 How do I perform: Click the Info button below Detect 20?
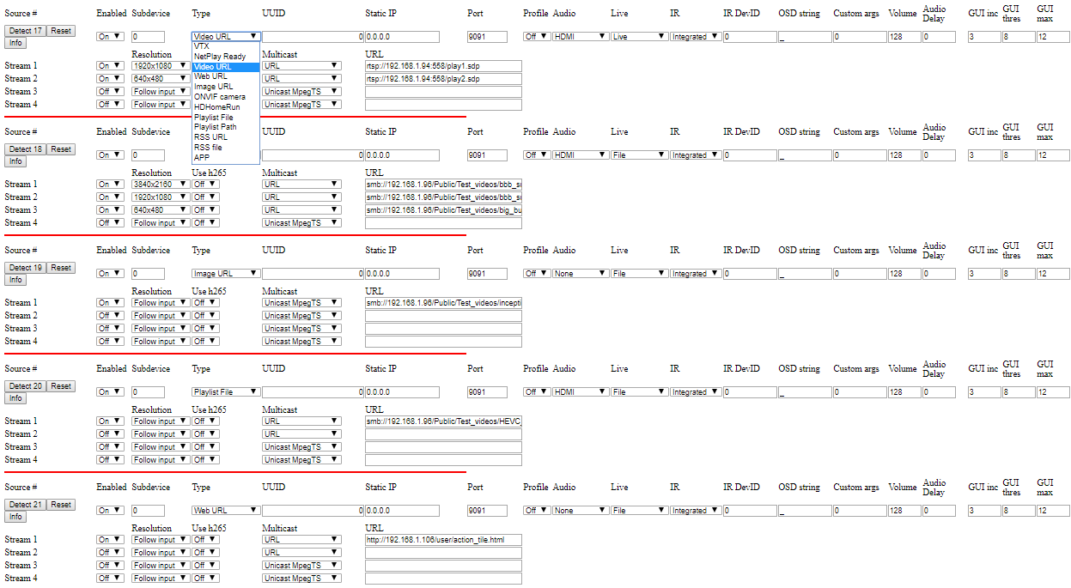(x=15, y=398)
